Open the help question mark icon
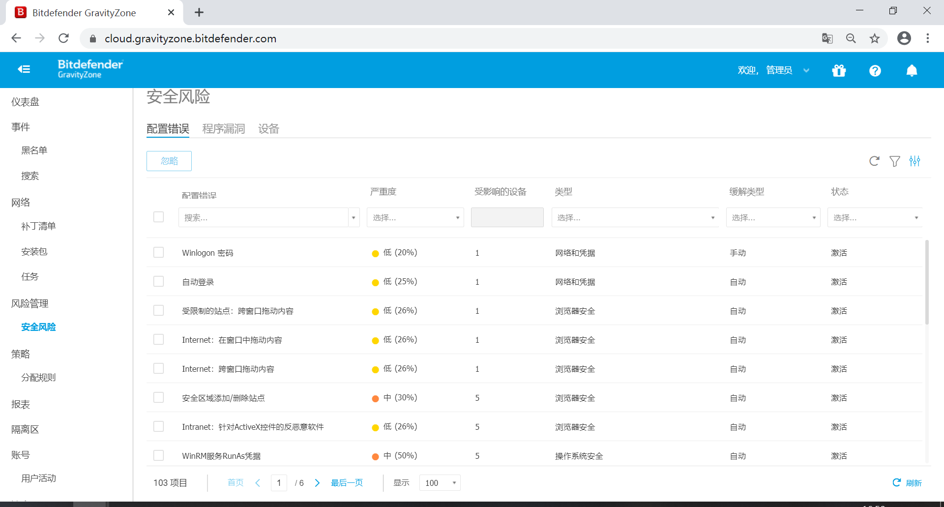This screenshot has width=944, height=507. pyautogui.click(x=875, y=71)
